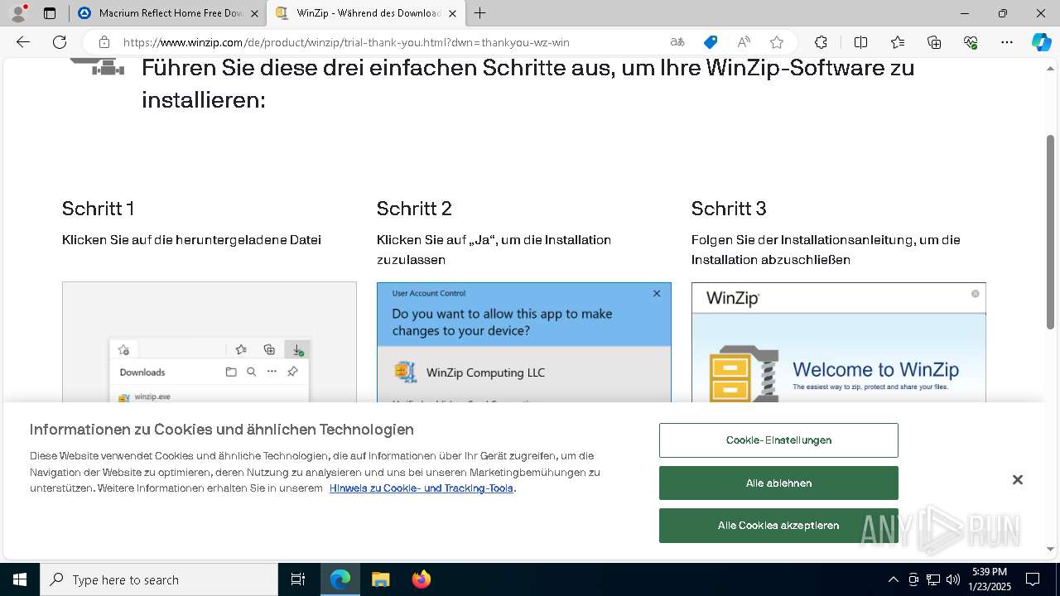View site information lock icon
Image resolution: width=1060 pixels, height=596 pixels.
[104, 42]
